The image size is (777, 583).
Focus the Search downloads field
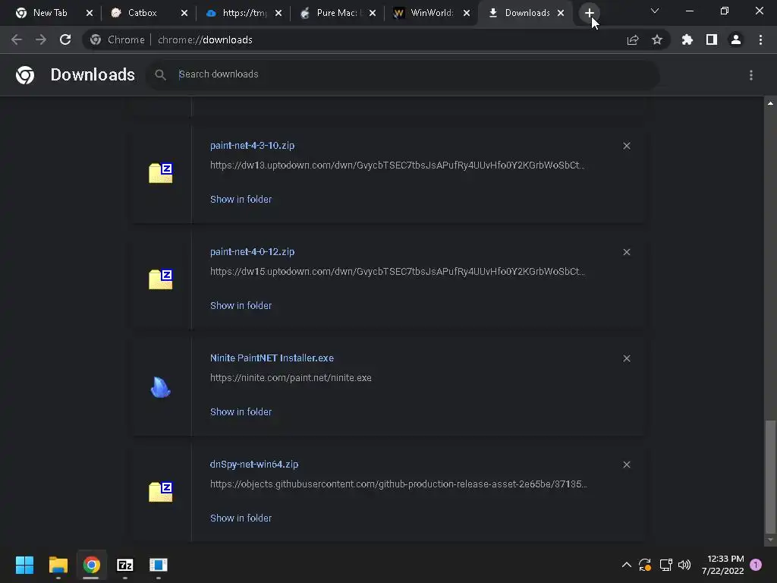404,74
